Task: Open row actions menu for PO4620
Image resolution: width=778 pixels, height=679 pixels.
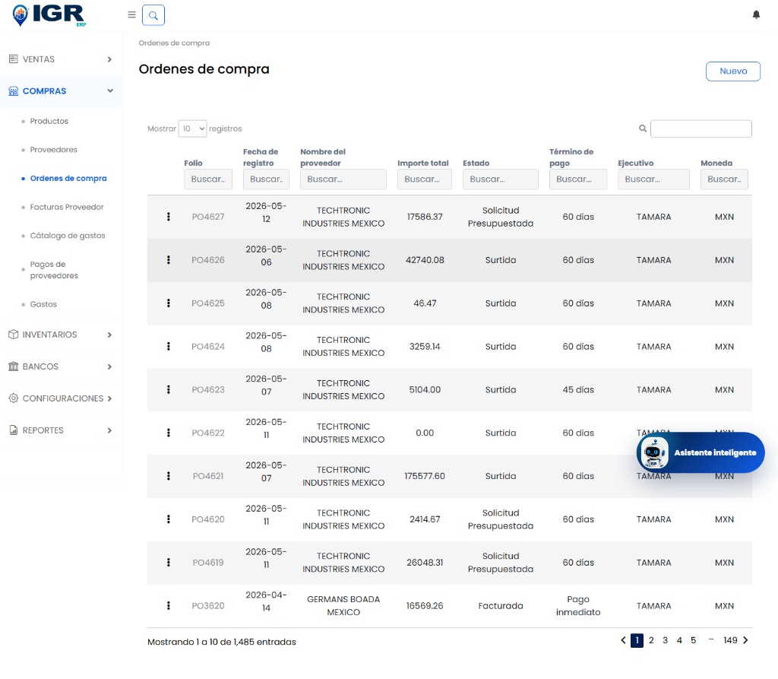Action: tap(169, 519)
